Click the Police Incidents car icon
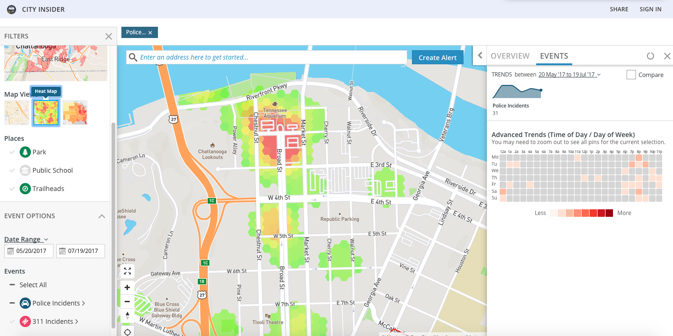Viewport: 673px width, 336px height. pos(25,303)
